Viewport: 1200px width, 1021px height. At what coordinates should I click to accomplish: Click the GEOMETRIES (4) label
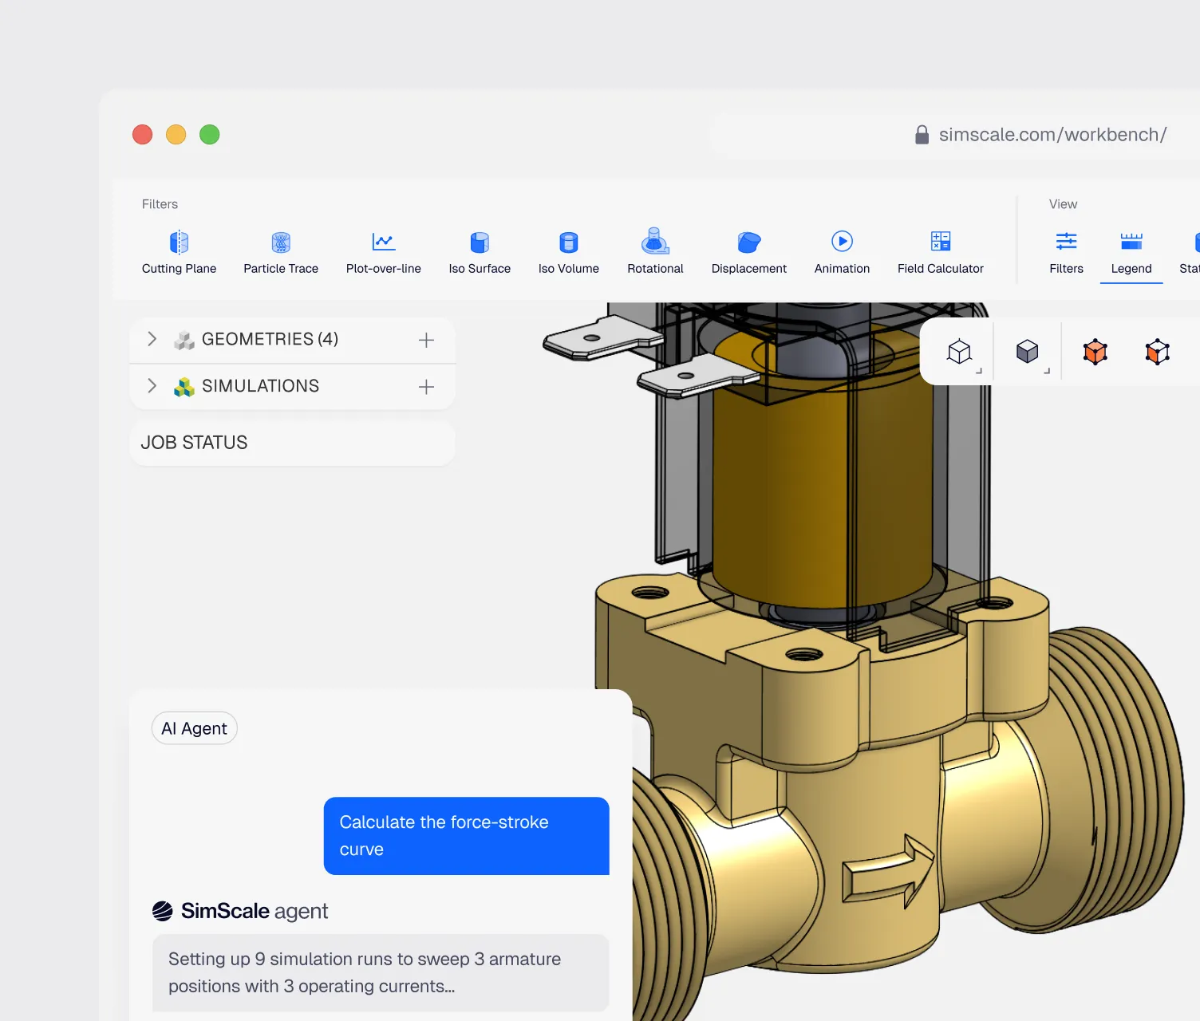270,339
